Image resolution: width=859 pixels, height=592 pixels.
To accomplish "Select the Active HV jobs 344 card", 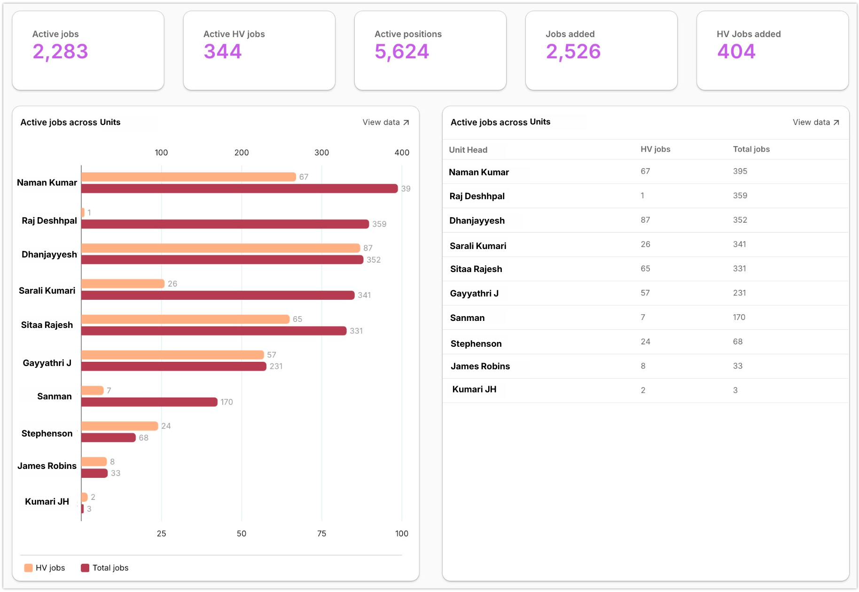I will [x=259, y=51].
